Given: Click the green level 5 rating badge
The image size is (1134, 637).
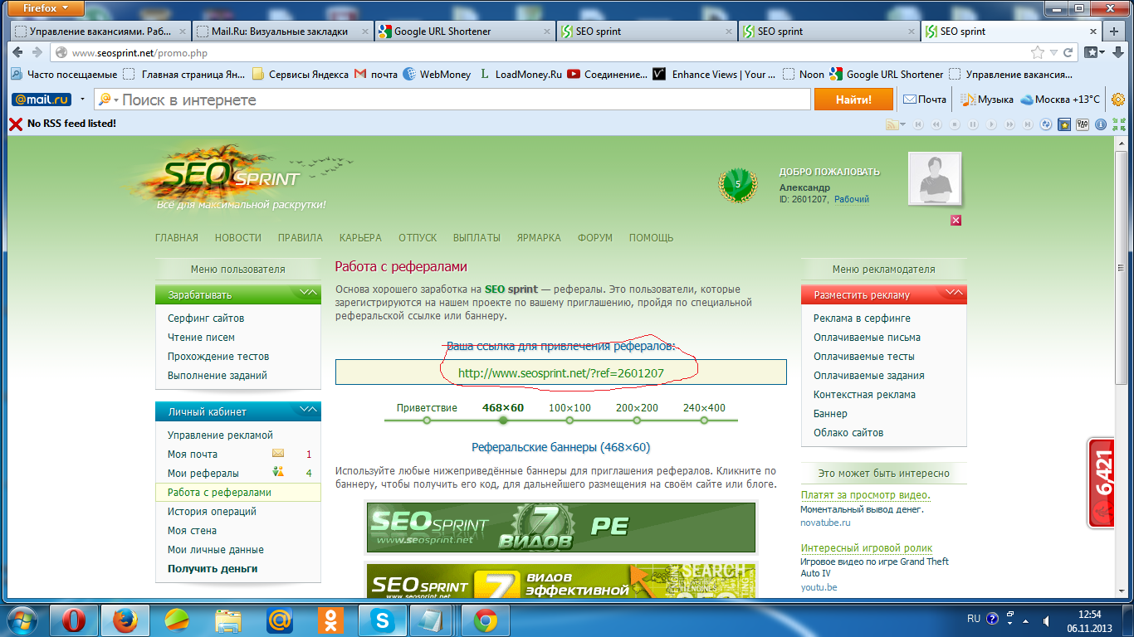Looking at the screenshot, I should point(737,184).
